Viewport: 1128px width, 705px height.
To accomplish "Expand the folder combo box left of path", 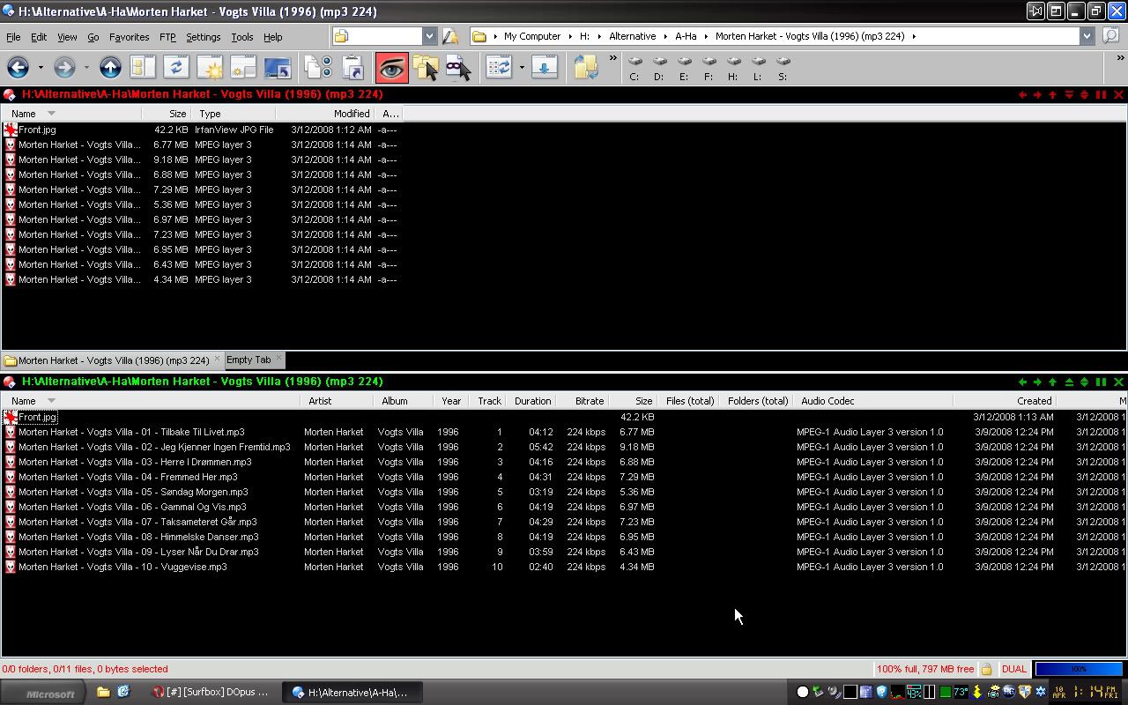I will coord(429,36).
